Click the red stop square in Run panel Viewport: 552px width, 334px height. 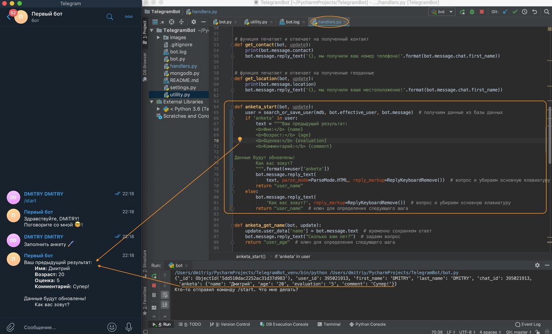tap(154, 286)
